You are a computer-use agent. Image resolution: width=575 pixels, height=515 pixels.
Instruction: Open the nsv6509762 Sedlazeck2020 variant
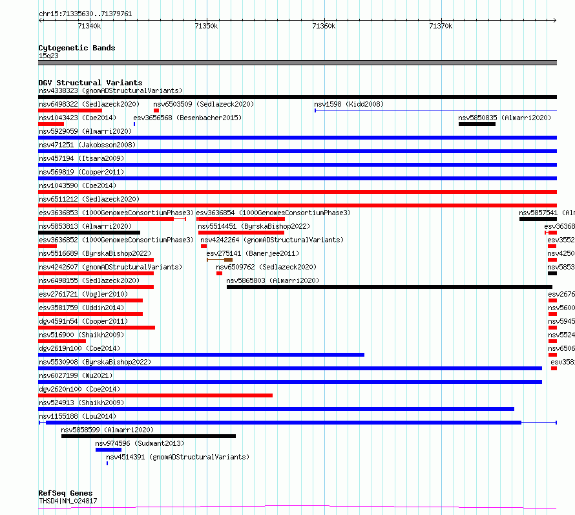pos(219,273)
